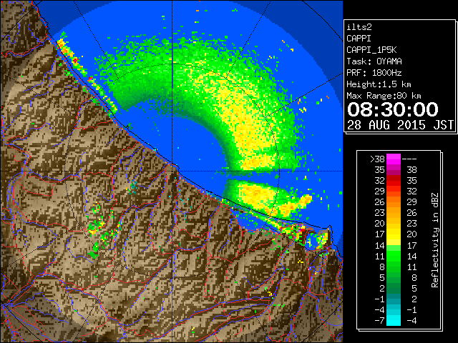Click the --- legend label
The width and height of the screenshot is (458, 343).
pos(409,159)
